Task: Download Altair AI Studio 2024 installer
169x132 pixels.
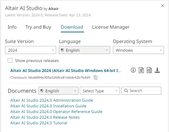Action: tap(157, 70)
